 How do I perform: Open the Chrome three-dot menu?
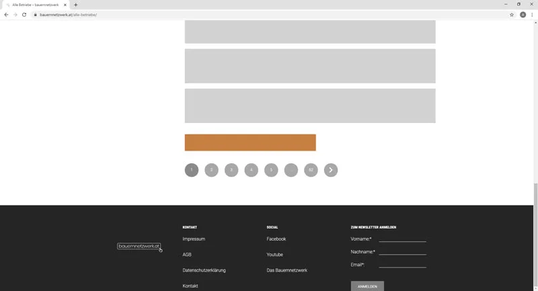(x=532, y=15)
